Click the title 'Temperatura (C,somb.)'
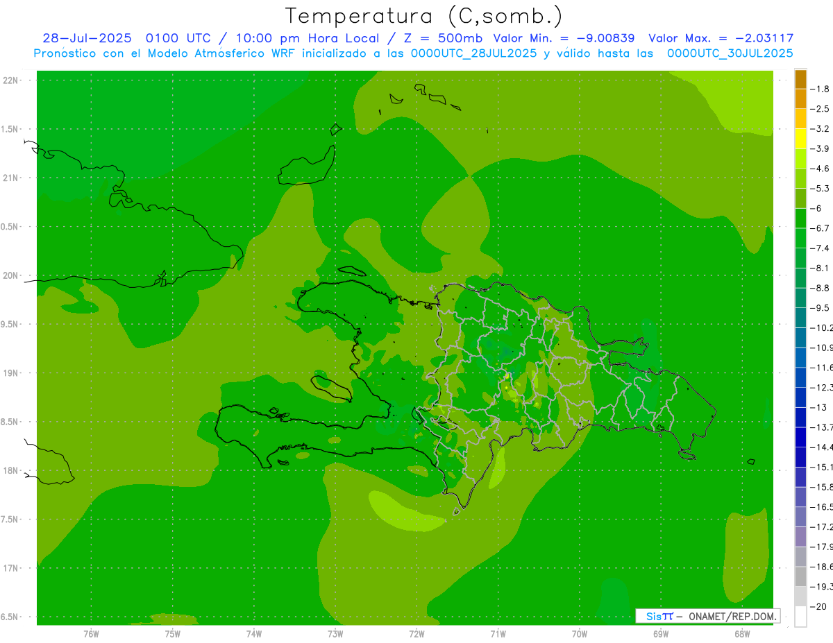This screenshot has width=833, height=643. 423,15
